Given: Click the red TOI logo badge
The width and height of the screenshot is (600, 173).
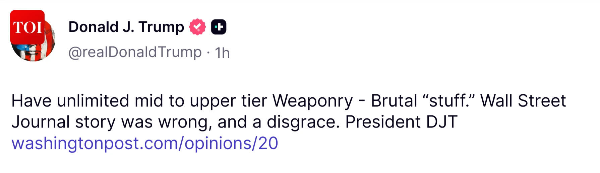Looking at the screenshot, I should [x=27, y=27].
